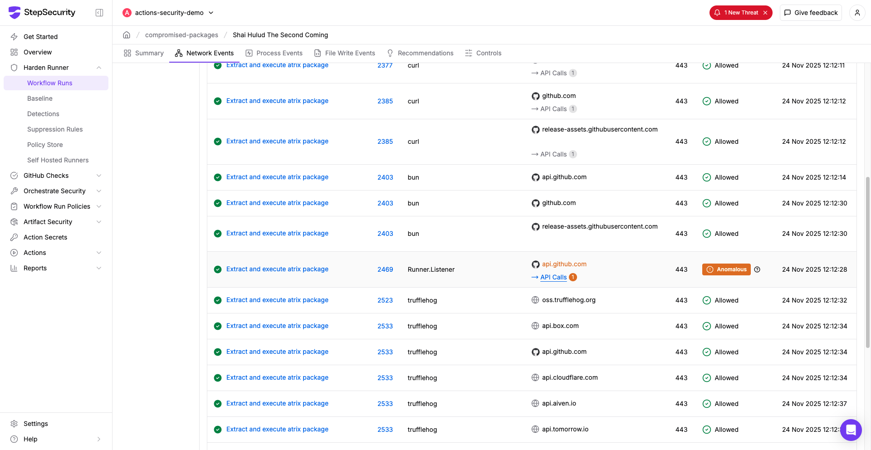Expand the GitHub Checks section
The width and height of the screenshot is (871, 450).
(99, 176)
